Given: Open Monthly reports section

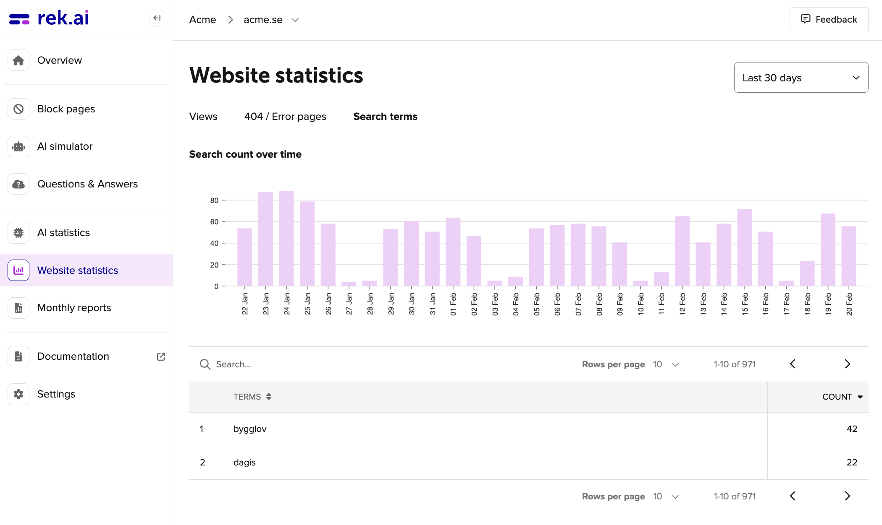Looking at the screenshot, I should click(74, 308).
